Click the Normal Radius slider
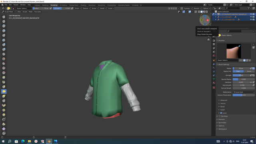 point(244,79)
